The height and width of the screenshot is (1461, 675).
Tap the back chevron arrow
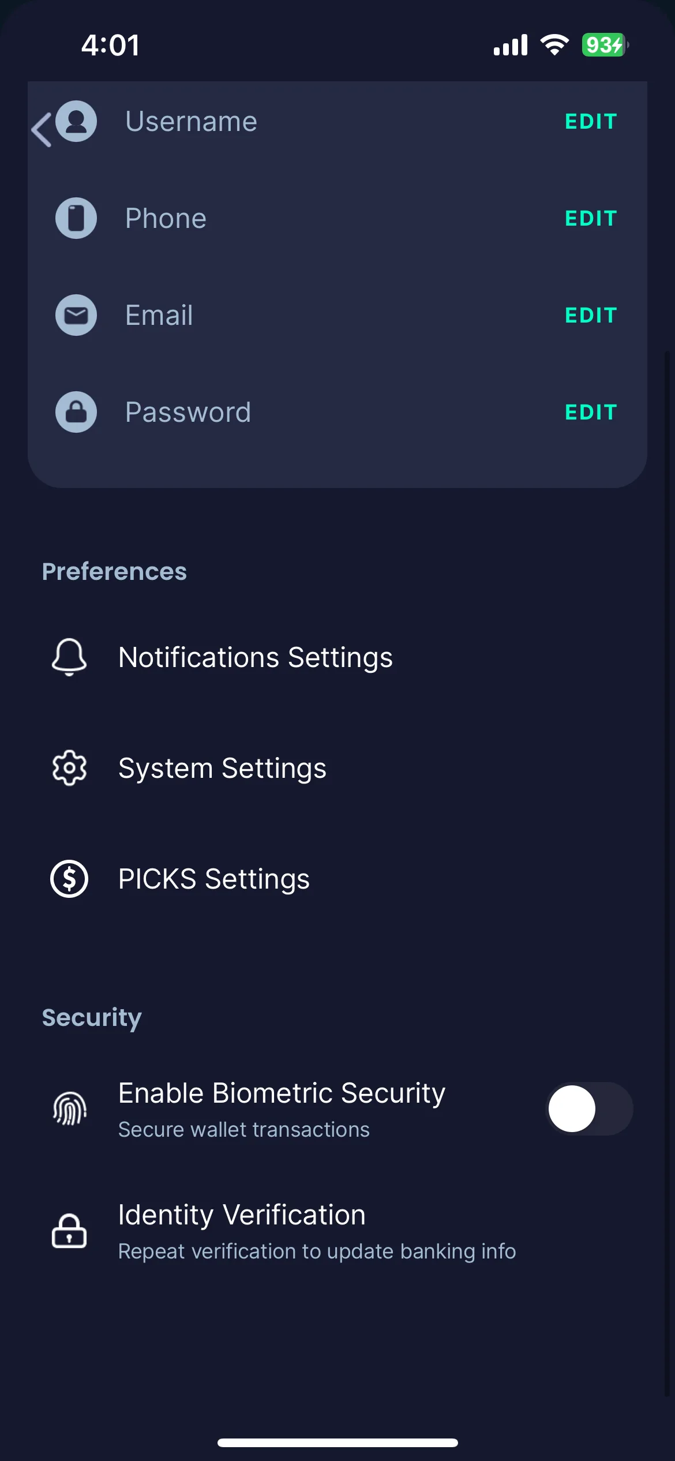(42, 129)
